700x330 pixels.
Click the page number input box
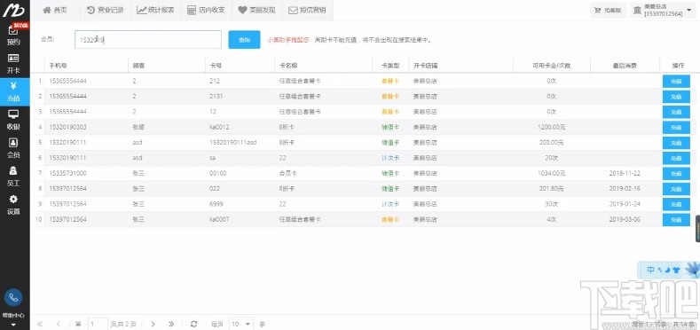tap(98, 324)
